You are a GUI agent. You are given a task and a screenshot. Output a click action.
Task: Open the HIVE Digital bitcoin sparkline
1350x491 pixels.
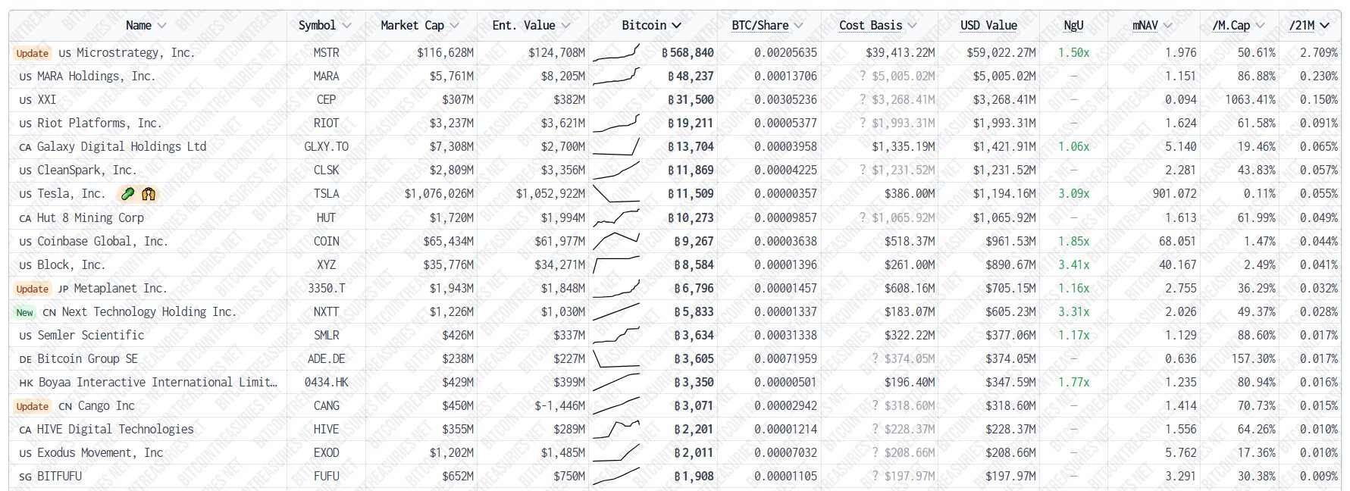[616, 429]
